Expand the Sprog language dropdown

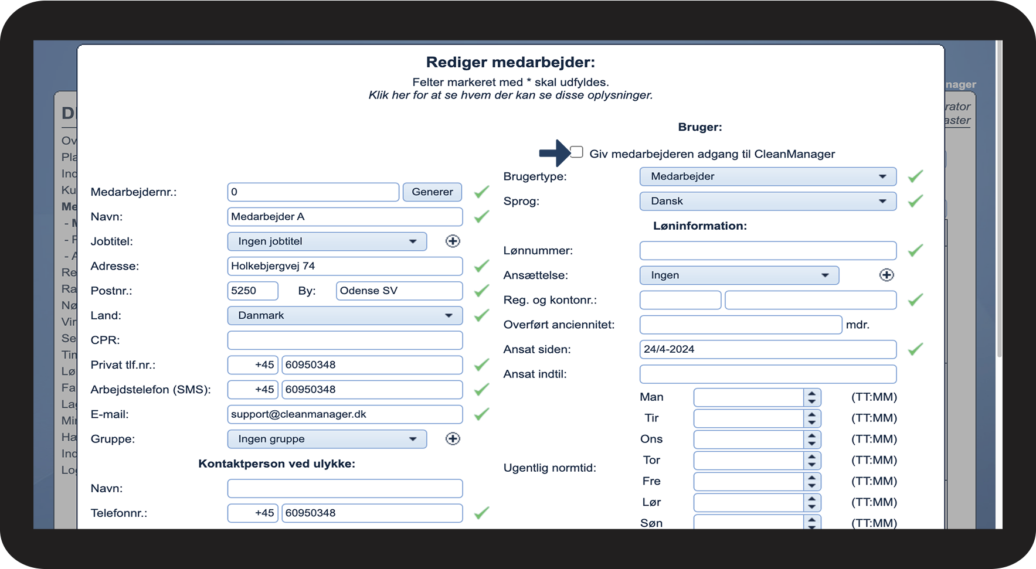coord(767,201)
